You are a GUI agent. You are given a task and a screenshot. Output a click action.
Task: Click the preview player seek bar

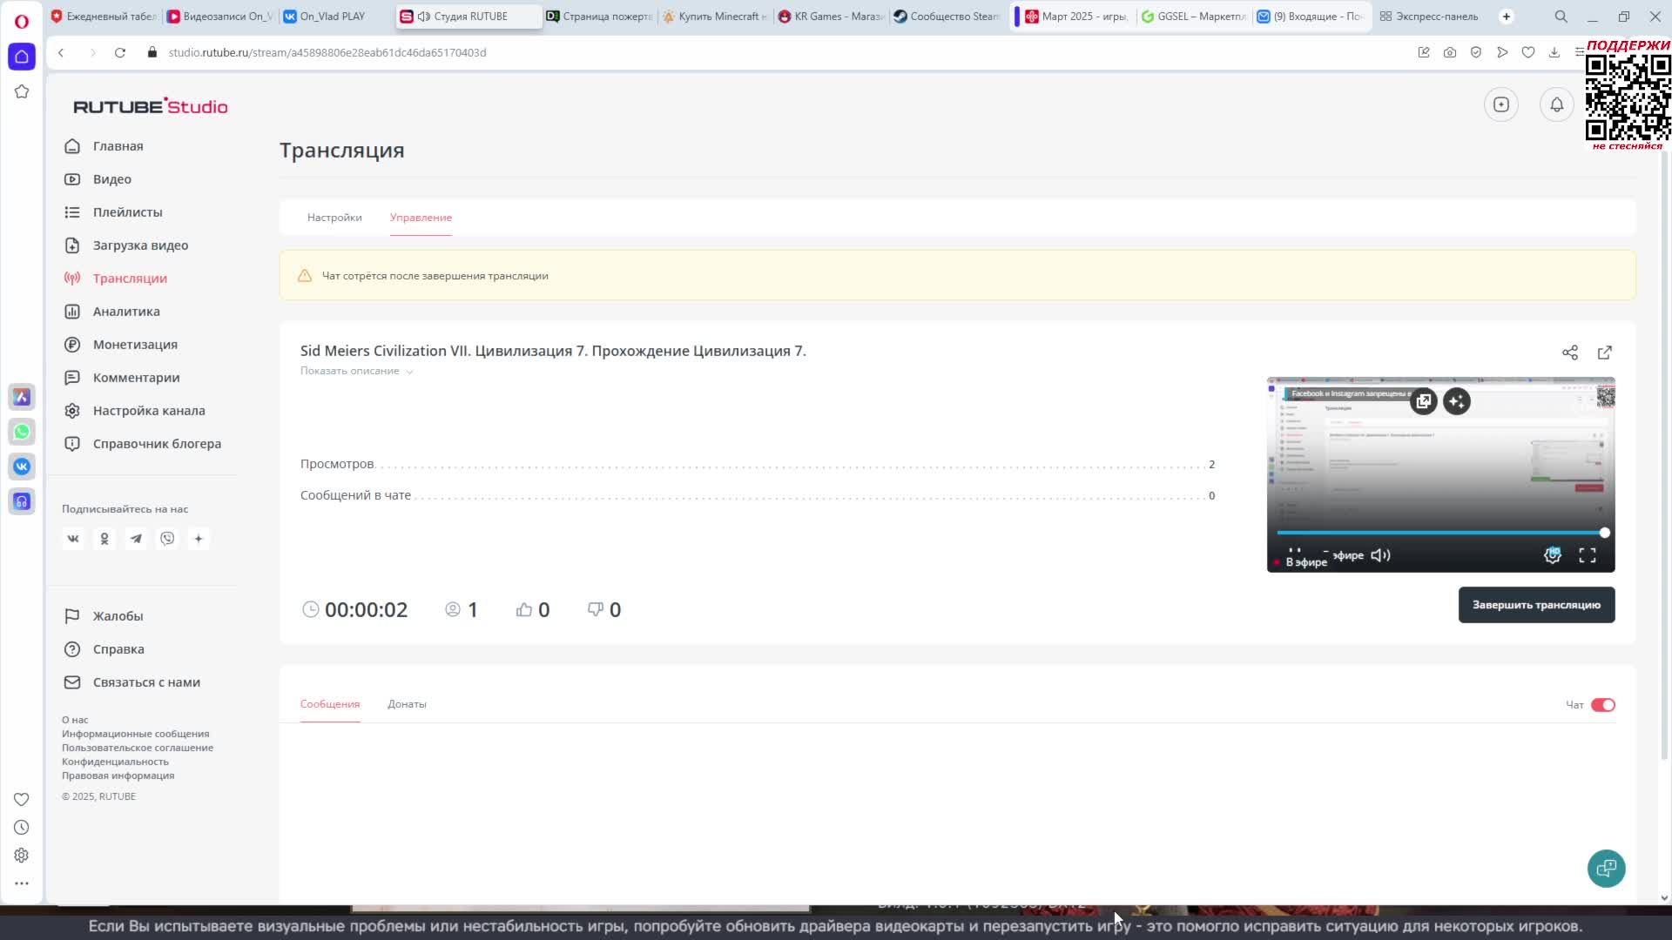point(1440,533)
